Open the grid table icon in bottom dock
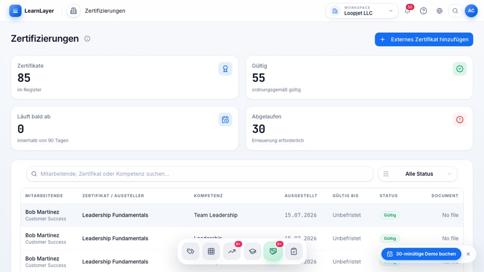Viewport: 484px width, 272px height. pyautogui.click(x=211, y=252)
